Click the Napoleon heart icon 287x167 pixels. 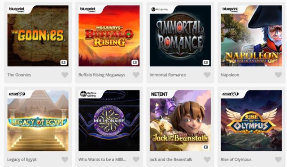(x=278, y=75)
